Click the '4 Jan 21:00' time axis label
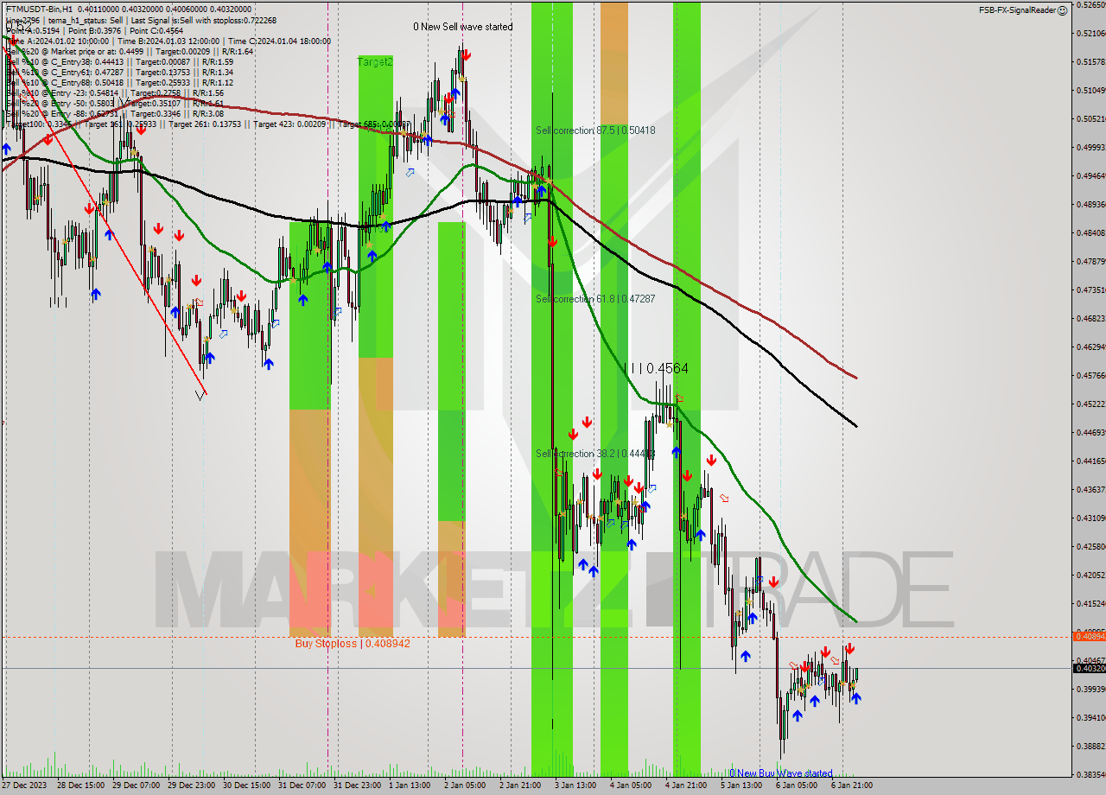 click(x=686, y=785)
